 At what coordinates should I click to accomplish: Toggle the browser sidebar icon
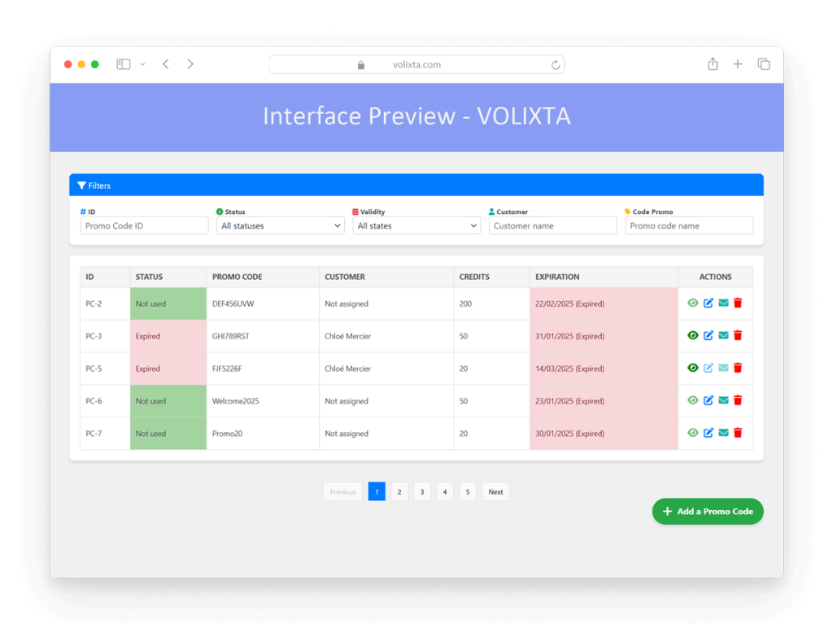coord(124,64)
